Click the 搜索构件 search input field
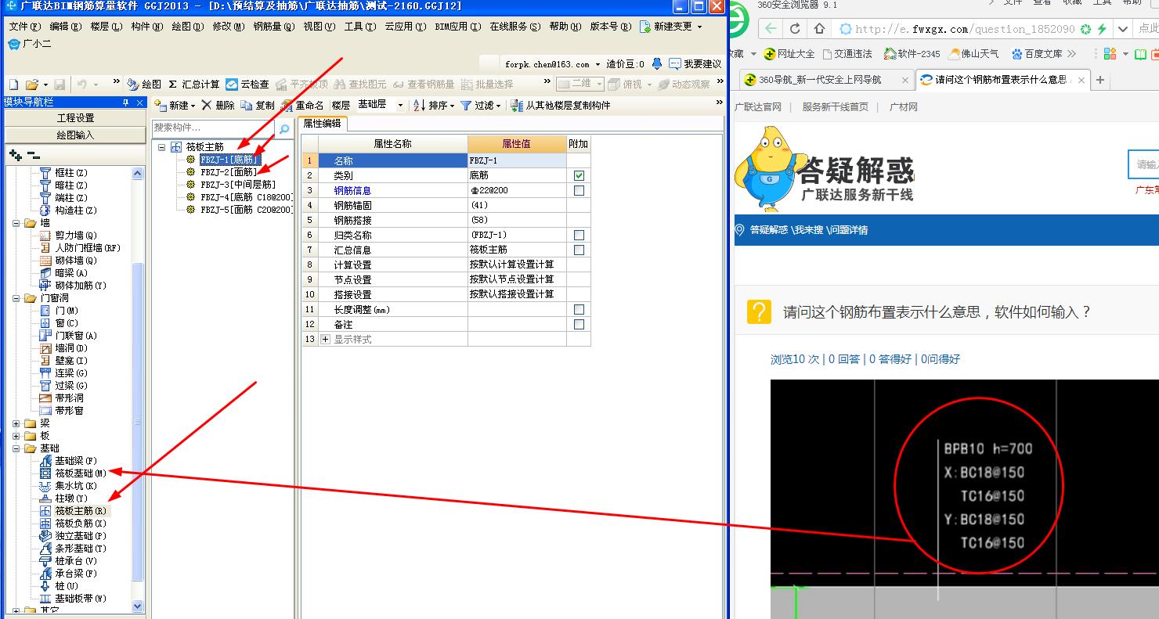The height and width of the screenshot is (619, 1159). point(215,128)
